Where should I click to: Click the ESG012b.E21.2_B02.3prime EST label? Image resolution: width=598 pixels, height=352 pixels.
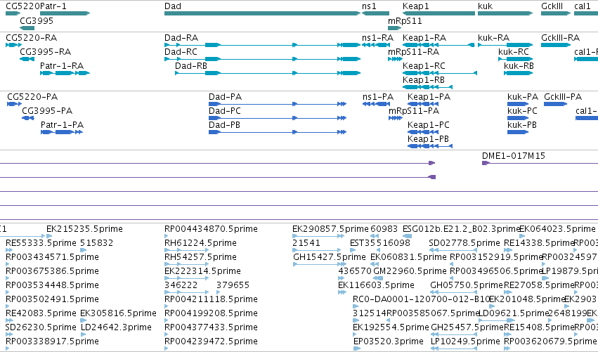click(x=462, y=229)
